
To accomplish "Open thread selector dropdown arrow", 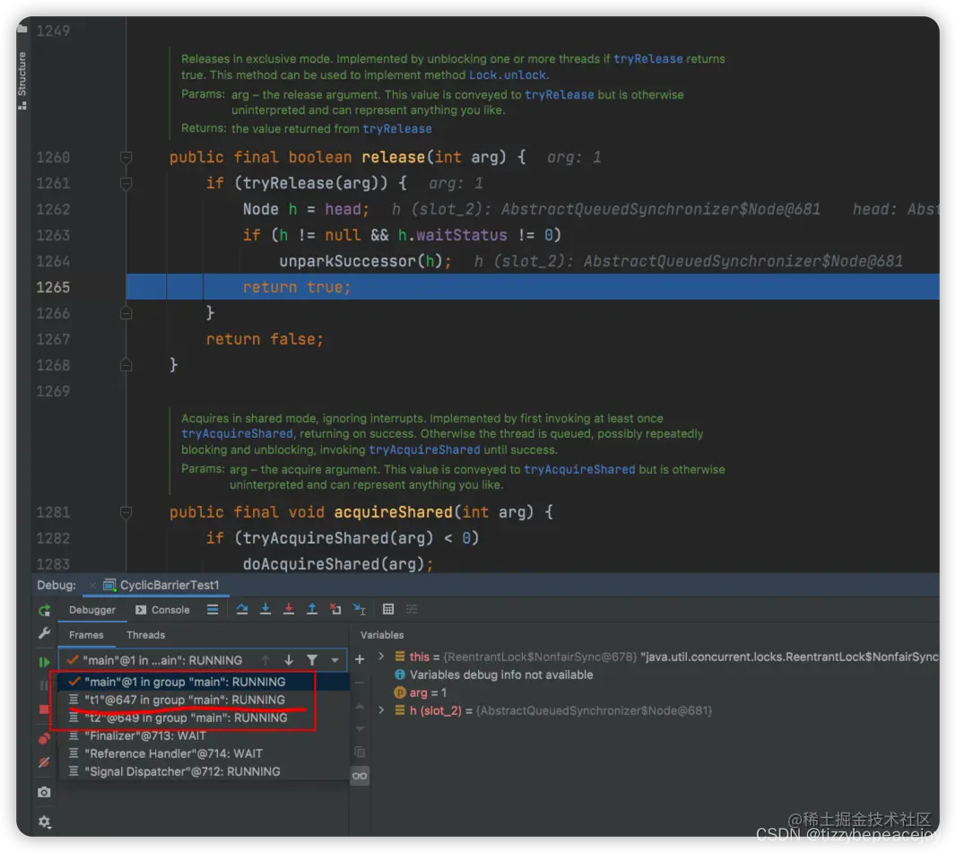I will tap(335, 660).
